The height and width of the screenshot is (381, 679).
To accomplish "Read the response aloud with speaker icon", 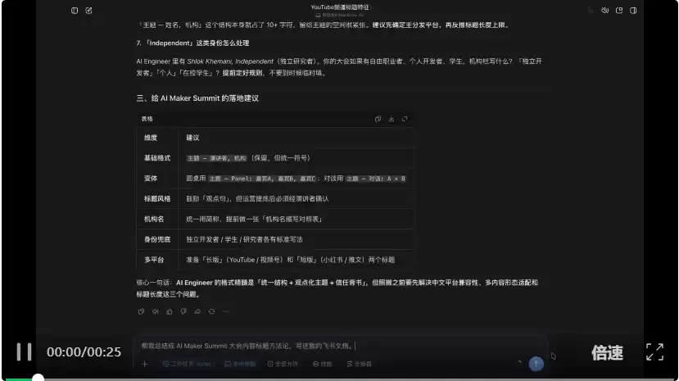I will click(155, 311).
